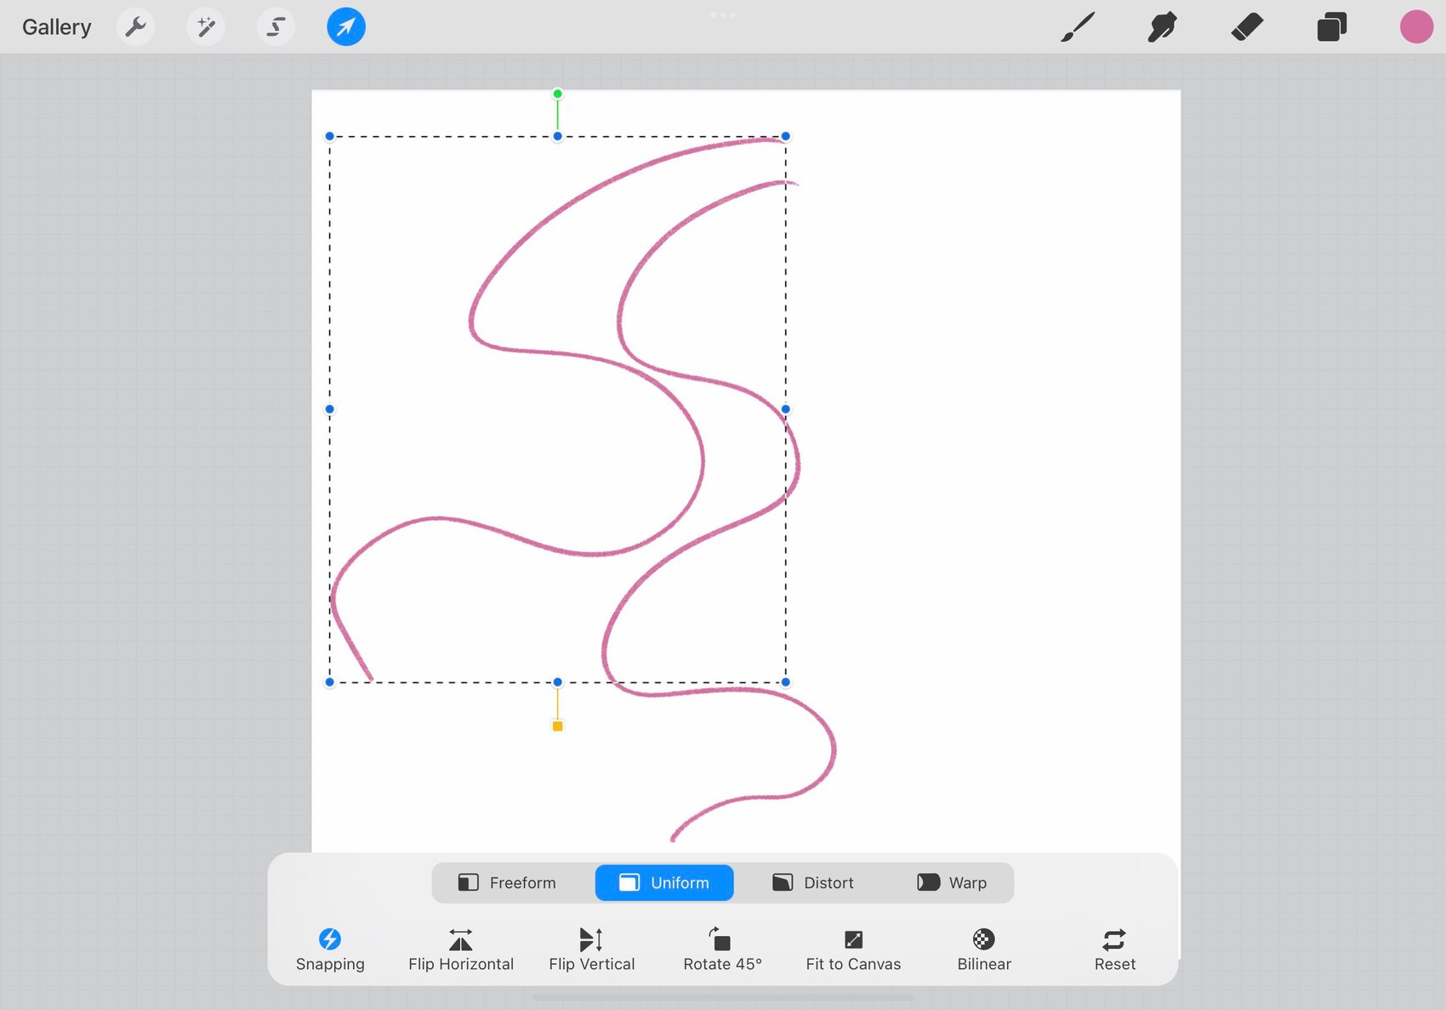1446x1010 pixels.
Task: Toggle Snapping option
Action: tap(330, 950)
